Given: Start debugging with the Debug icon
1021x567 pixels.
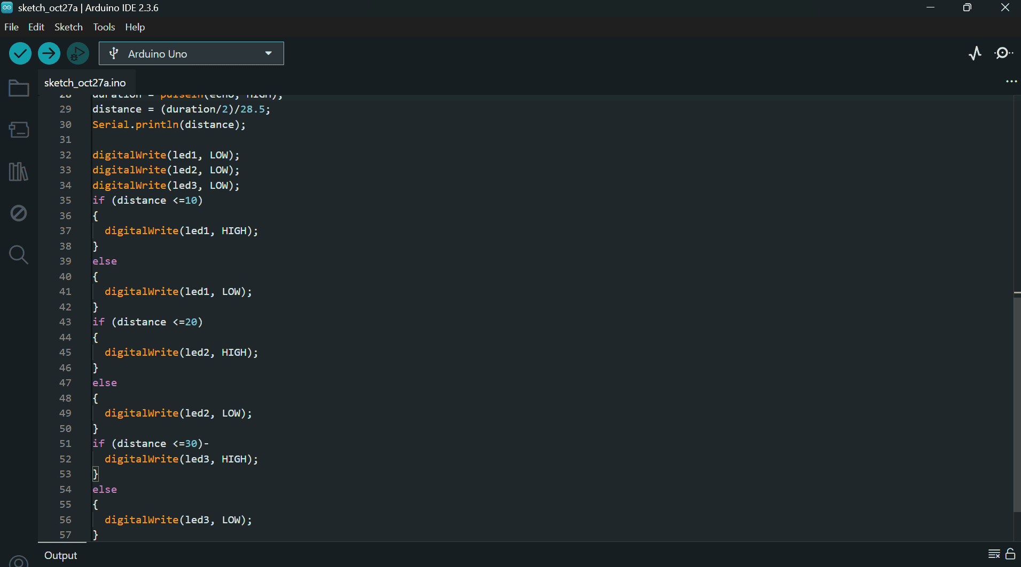Looking at the screenshot, I should (78, 53).
